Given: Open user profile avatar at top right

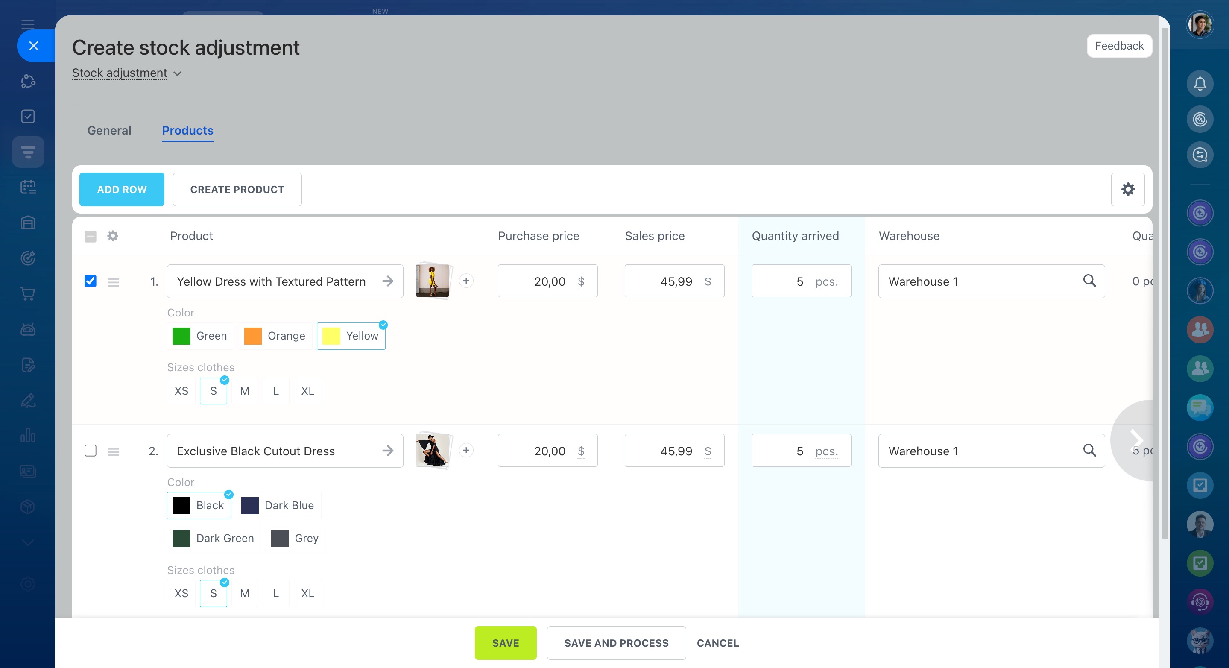Looking at the screenshot, I should [1200, 24].
